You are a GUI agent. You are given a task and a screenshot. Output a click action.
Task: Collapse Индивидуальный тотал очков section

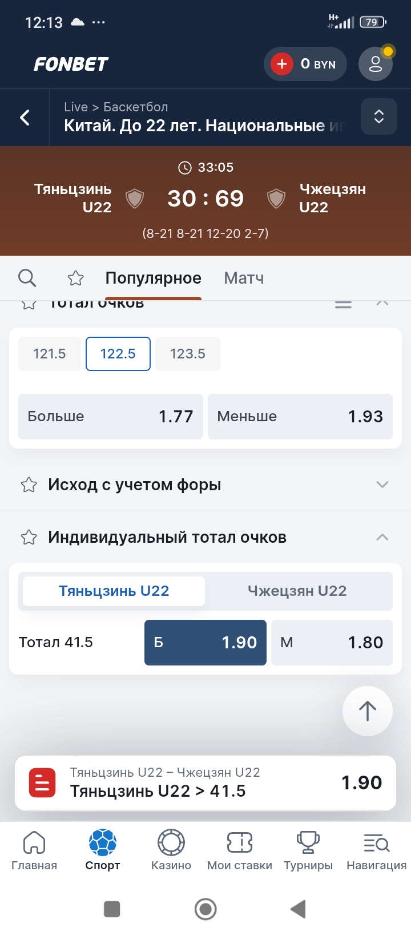(382, 538)
